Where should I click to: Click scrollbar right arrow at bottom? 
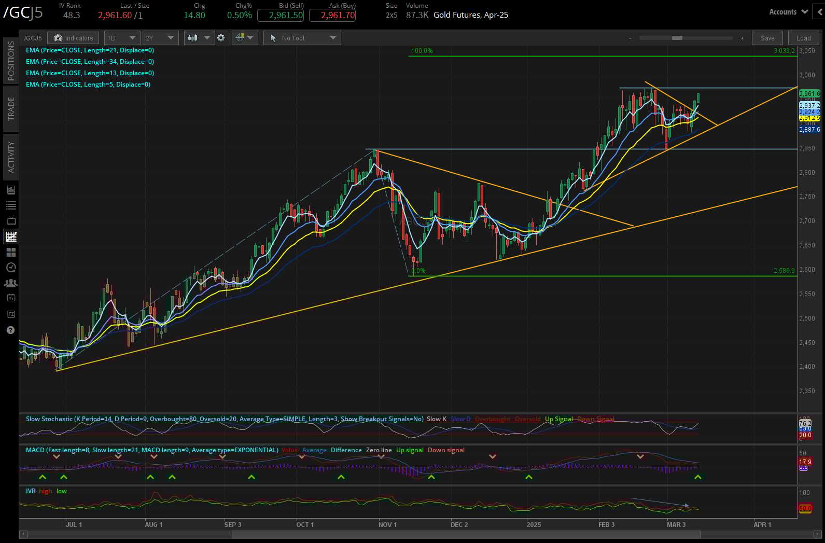(817, 533)
